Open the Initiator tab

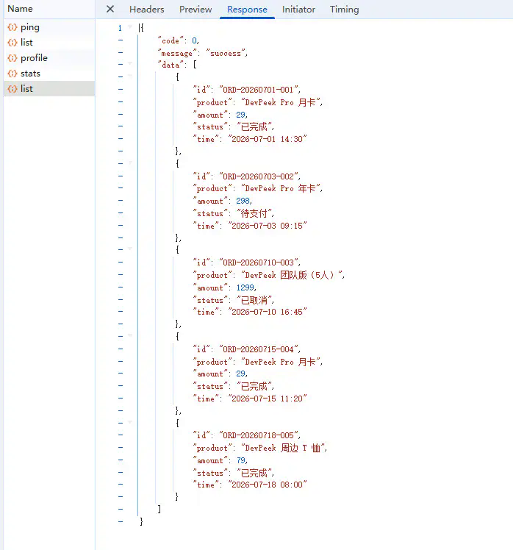(x=298, y=10)
